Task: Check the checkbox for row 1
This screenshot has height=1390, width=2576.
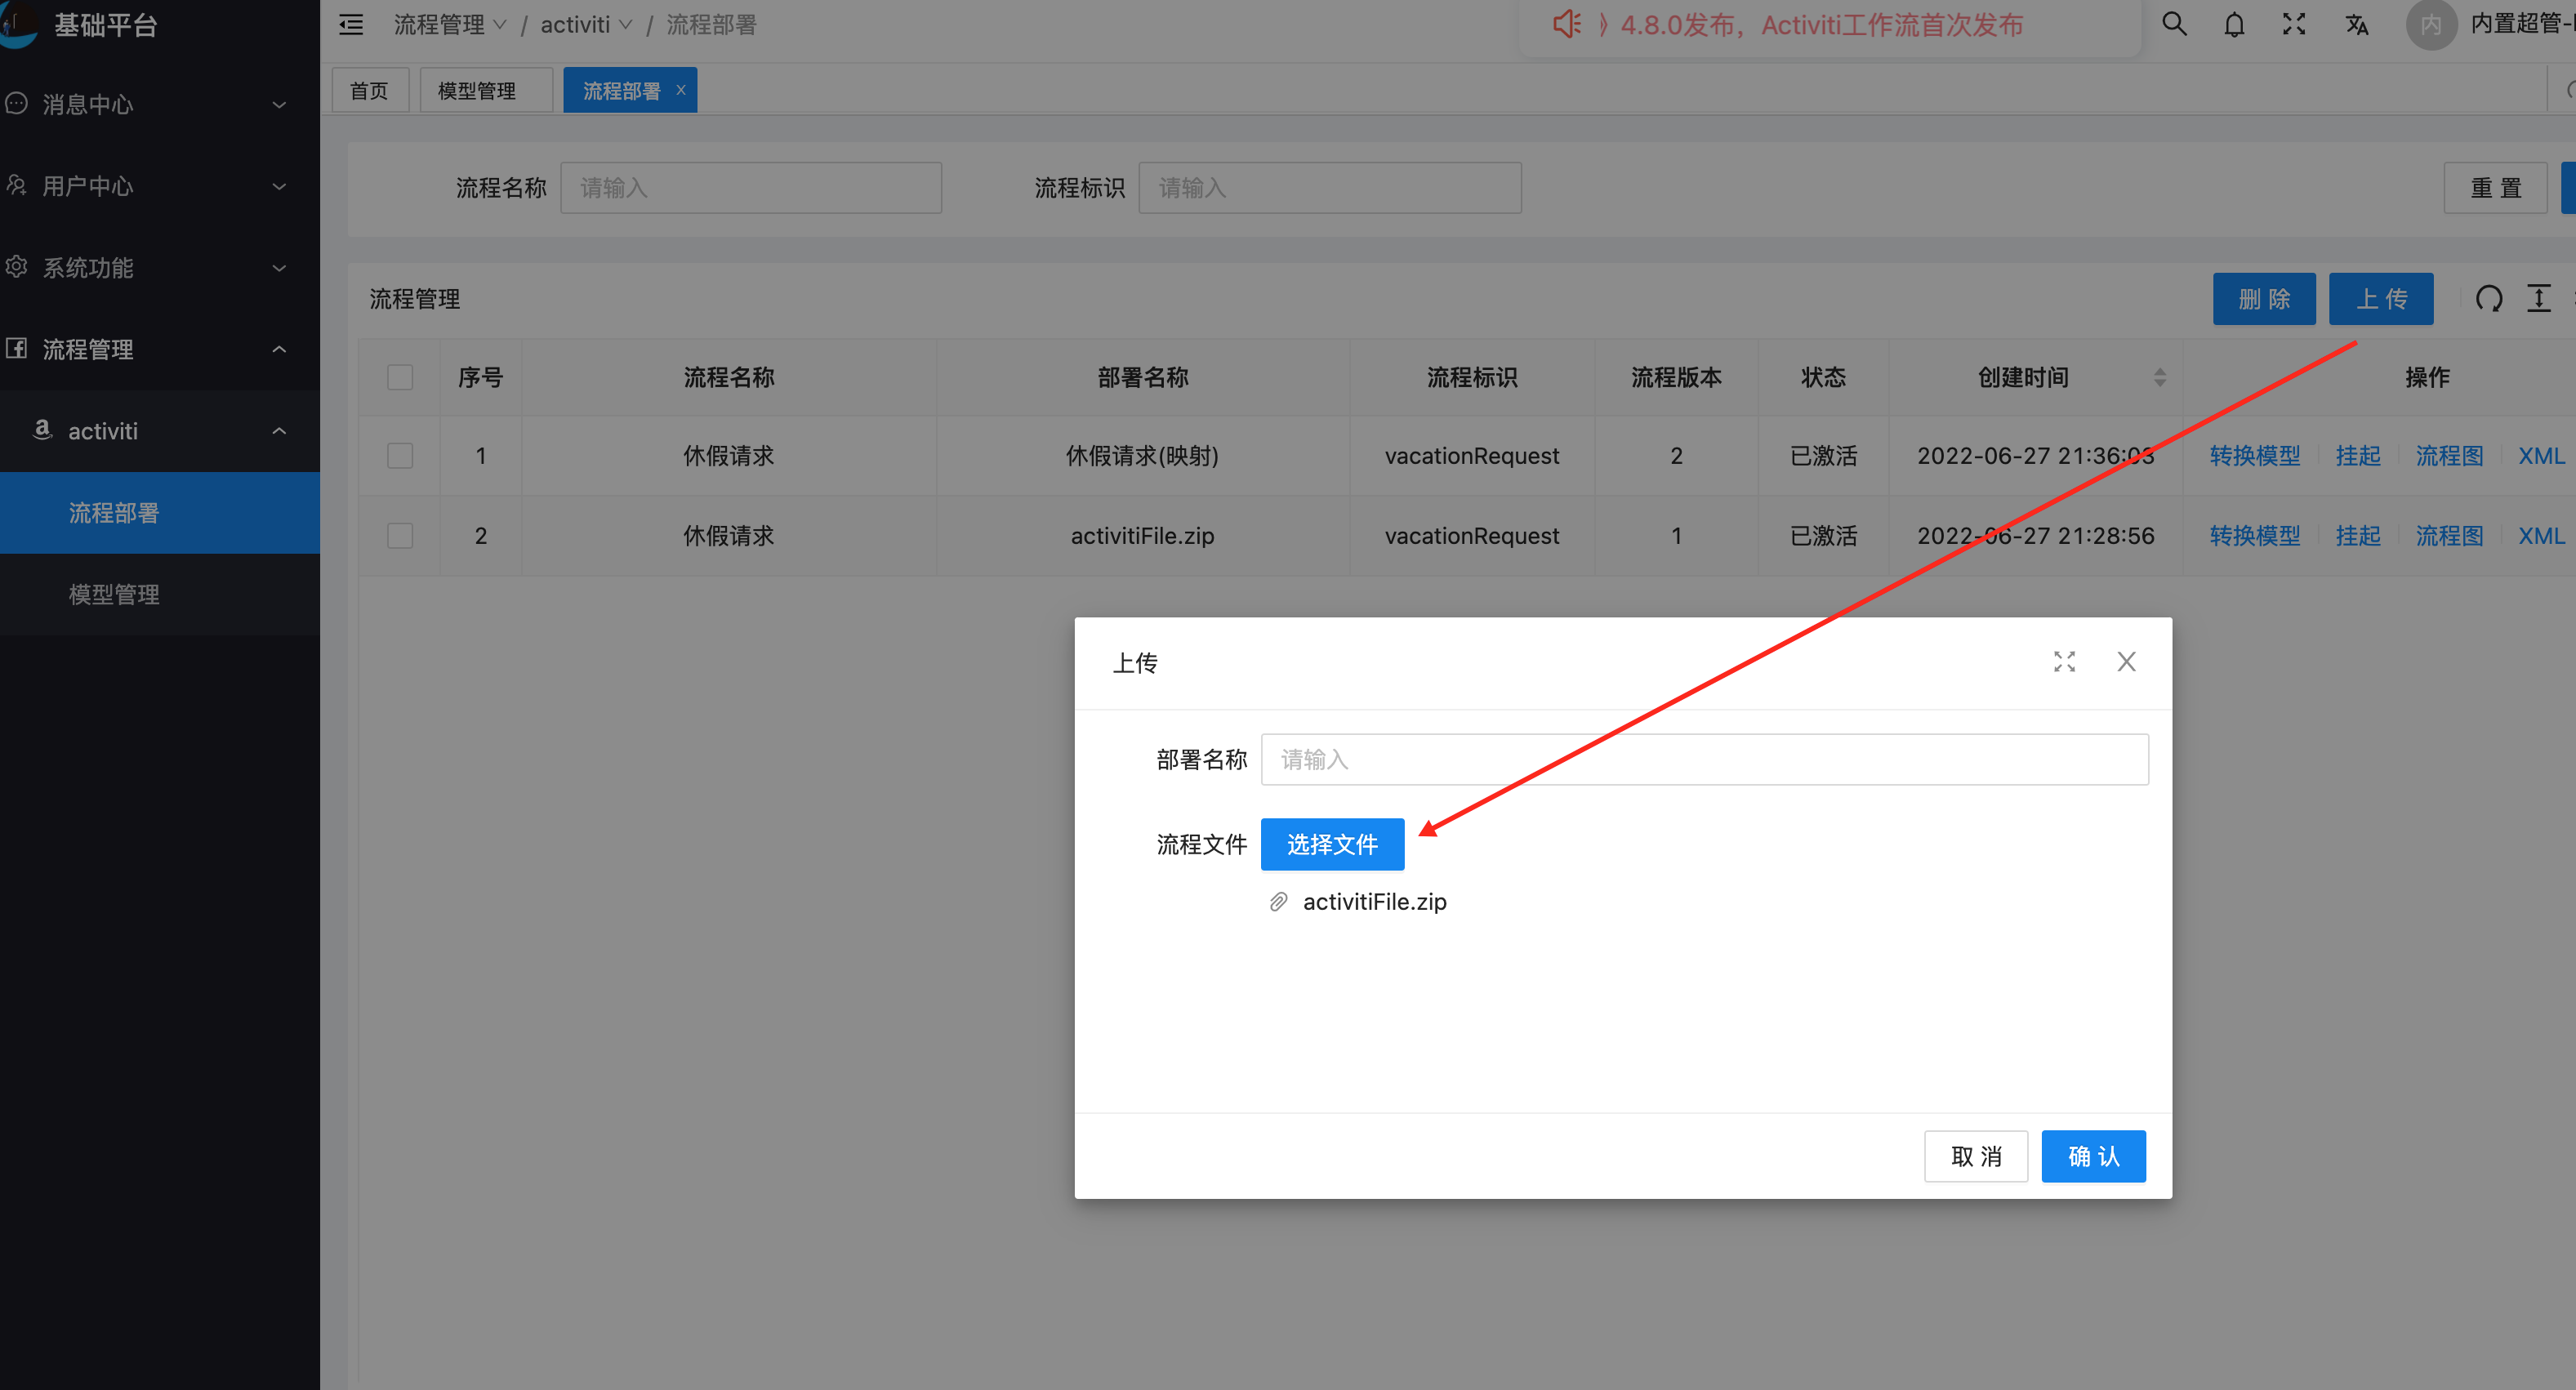Action: tap(400, 456)
